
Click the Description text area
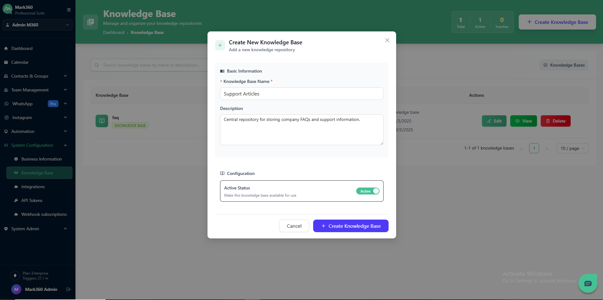(301, 130)
